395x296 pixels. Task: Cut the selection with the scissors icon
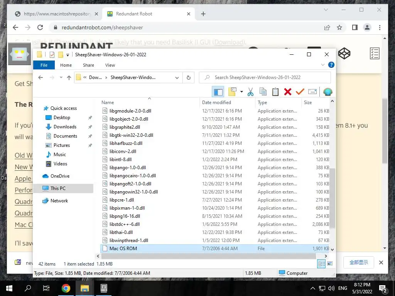point(250,92)
